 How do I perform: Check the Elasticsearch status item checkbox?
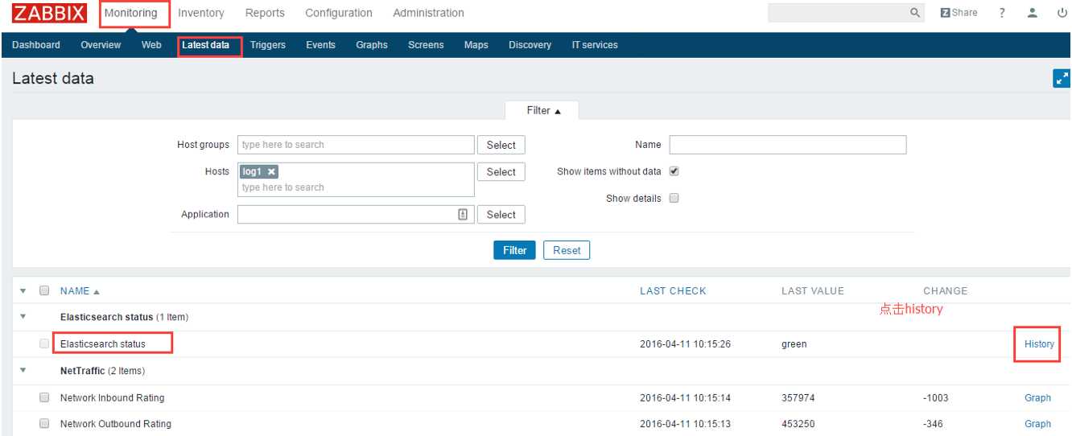[45, 343]
